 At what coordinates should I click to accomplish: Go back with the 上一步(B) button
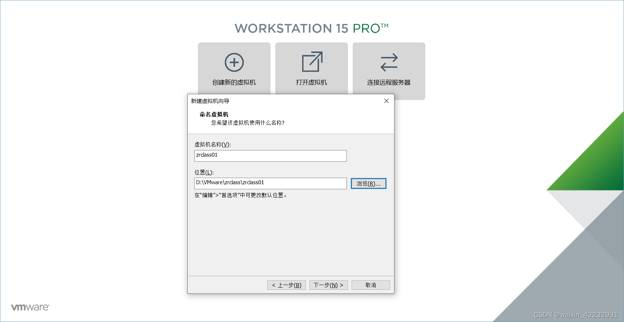(x=287, y=285)
